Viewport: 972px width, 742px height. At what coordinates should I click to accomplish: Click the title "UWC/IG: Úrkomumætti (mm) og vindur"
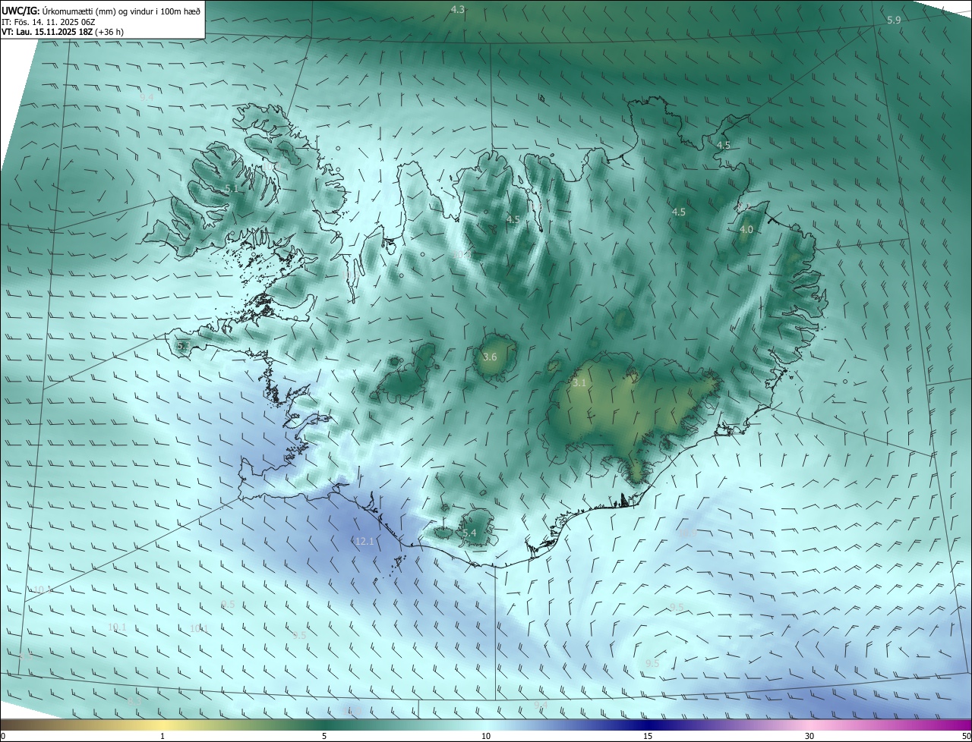(x=79, y=10)
